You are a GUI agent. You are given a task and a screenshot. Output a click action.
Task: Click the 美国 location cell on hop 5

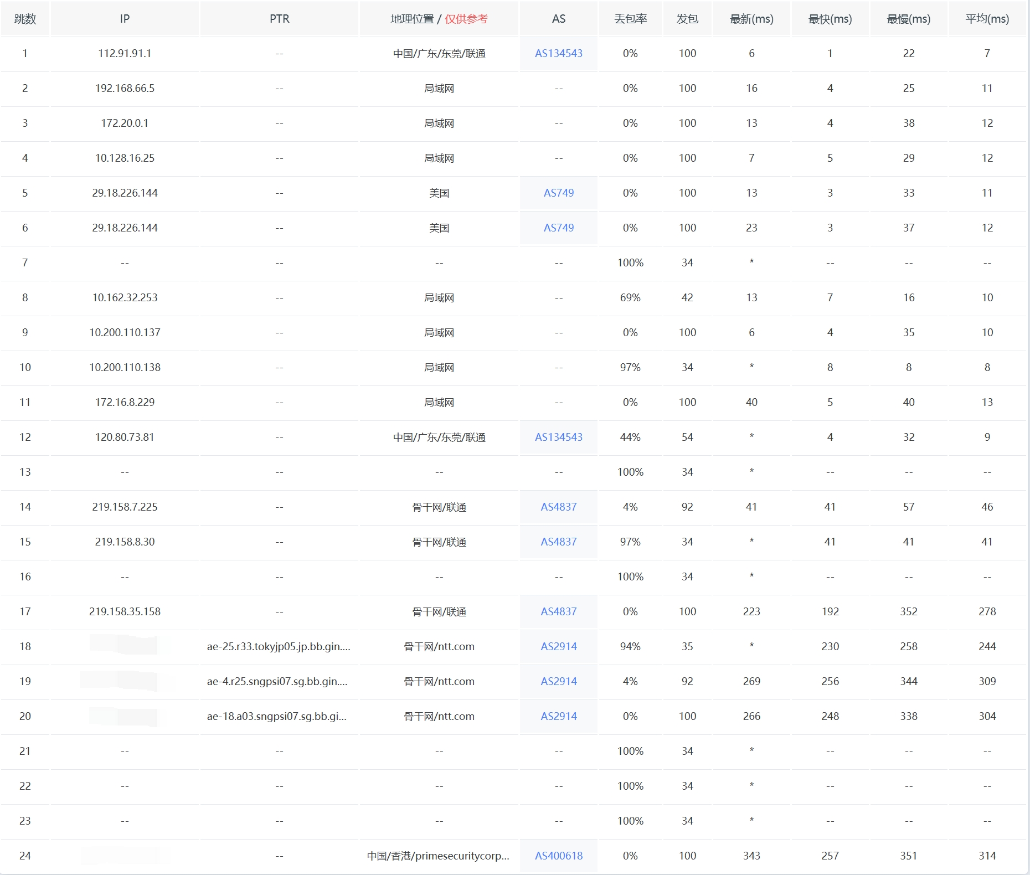click(439, 193)
